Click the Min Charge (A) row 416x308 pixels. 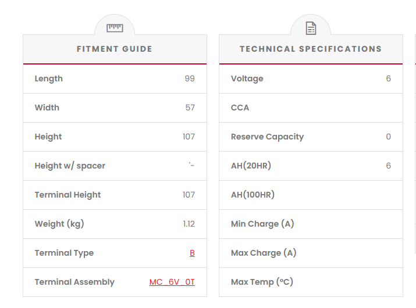pyautogui.click(x=311, y=224)
